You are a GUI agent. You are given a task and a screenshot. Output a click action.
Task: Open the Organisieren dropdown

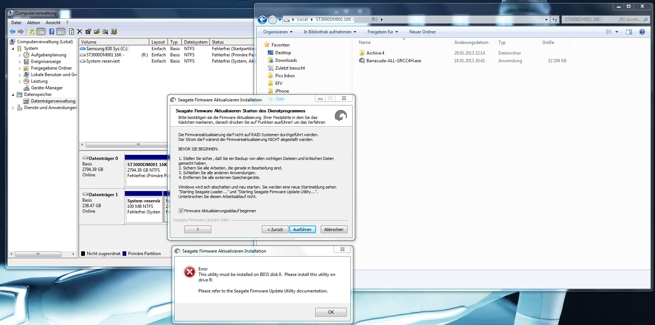[278, 32]
